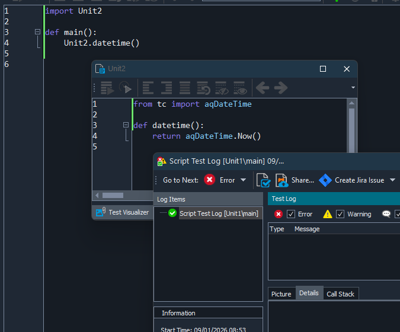The width and height of the screenshot is (400, 332).
Task: Collapse the datetime function in Unit2 editor
Action: tap(126, 125)
